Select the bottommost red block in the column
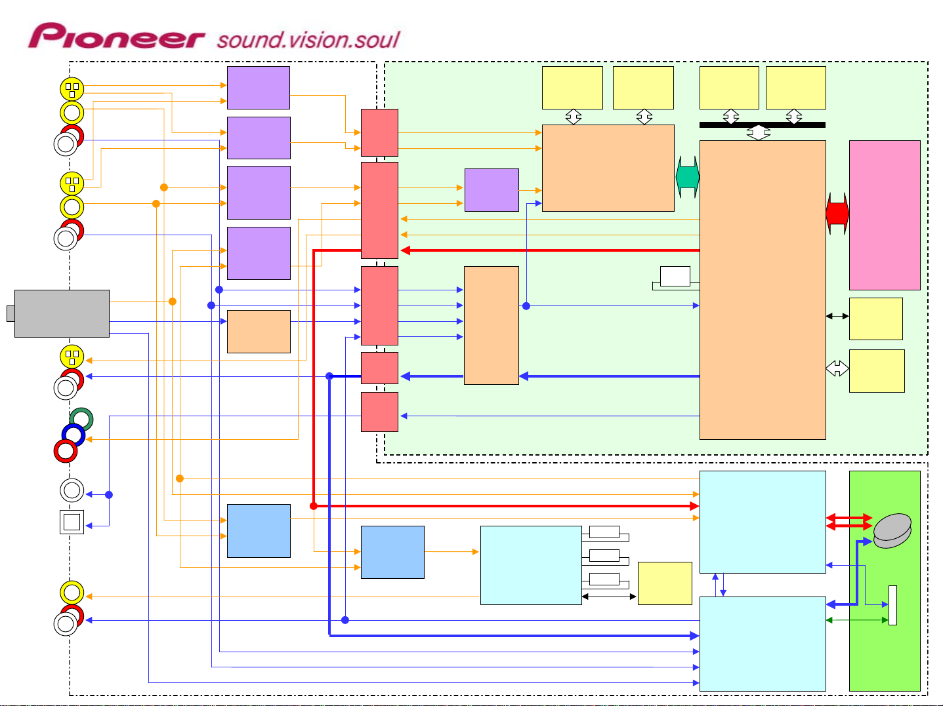The height and width of the screenshot is (706, 943). 379,412
